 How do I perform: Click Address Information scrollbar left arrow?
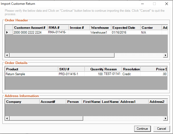pos(7,118)
